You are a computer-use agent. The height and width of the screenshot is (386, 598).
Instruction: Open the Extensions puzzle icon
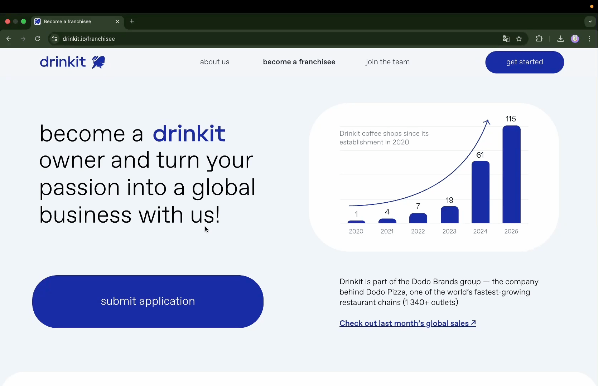pos(539,39)
